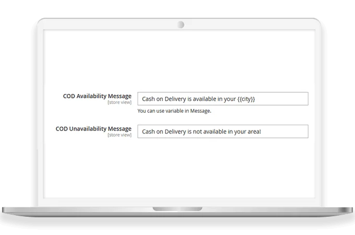Click 'You can use variable in Message.' hint
355x235 pixels.
tap(174, 111)
